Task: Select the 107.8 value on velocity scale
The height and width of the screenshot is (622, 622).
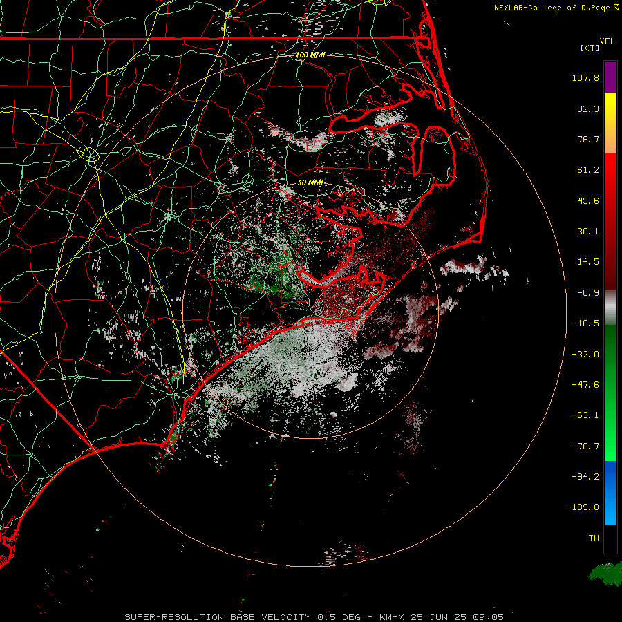Action: pyautogui.click(x=585, y=77)
